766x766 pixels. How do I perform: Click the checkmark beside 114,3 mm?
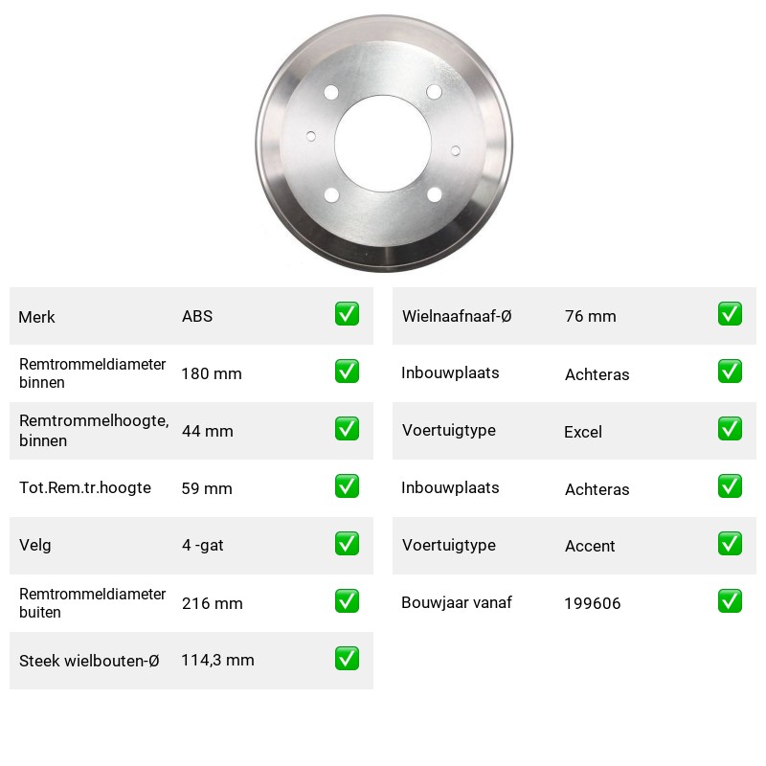[x=347, y=659]
